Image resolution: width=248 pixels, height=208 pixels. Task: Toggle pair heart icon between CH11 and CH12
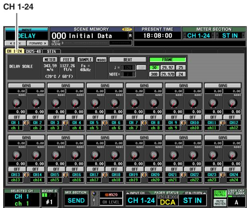tap(223, 123)
